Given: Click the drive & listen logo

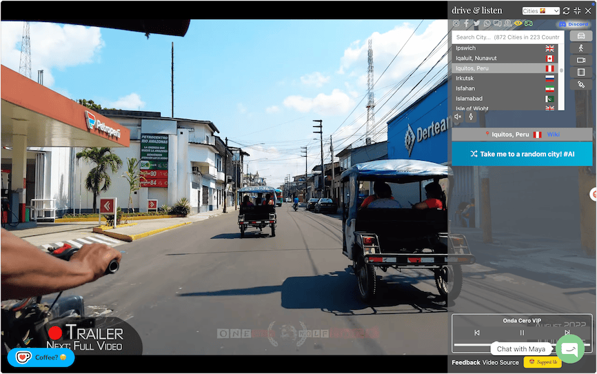Looking at the screenshot, I should 476,10.
